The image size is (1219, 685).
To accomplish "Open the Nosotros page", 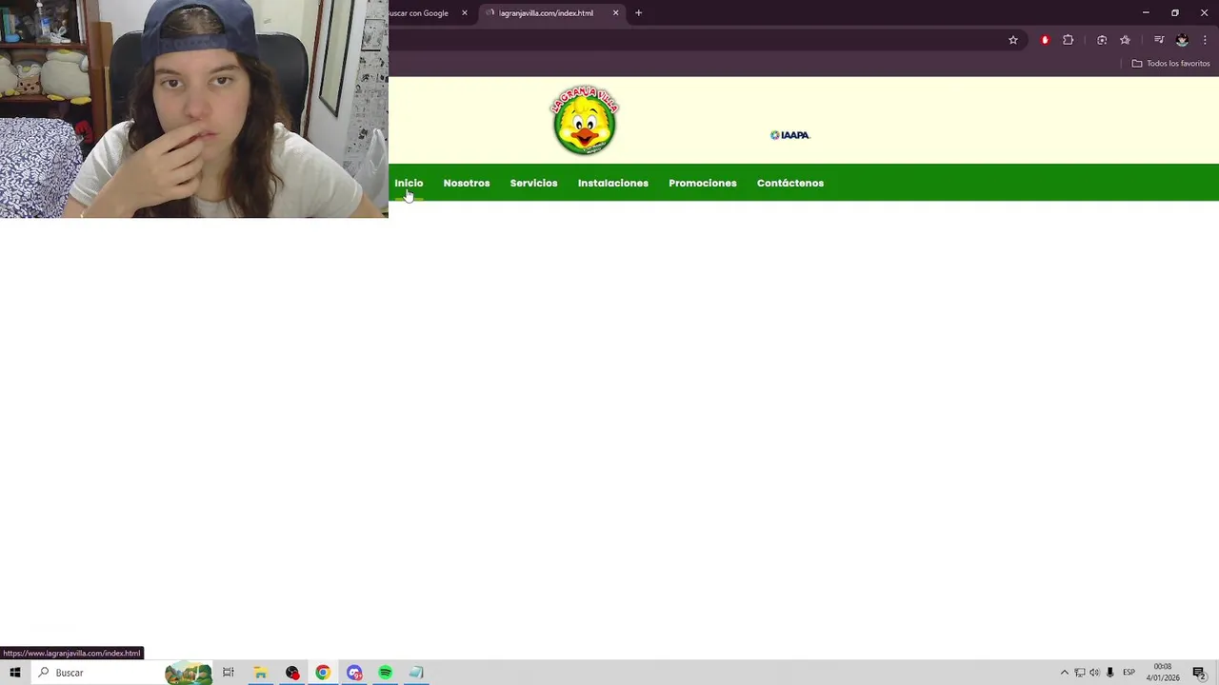I will [x=467, y=183].
